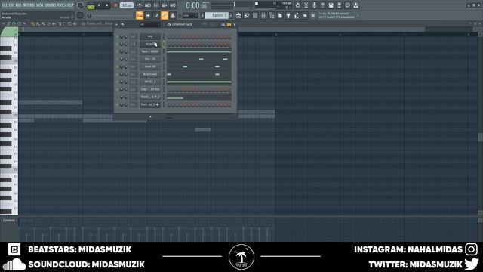Open the HELP menu
483x272 pixels.
click(70, 5)
